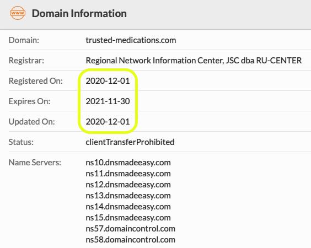This screenshot has height=248, width=311.
Task: Click the Expires On date 2021-11-30
Action: coord(108,101)
